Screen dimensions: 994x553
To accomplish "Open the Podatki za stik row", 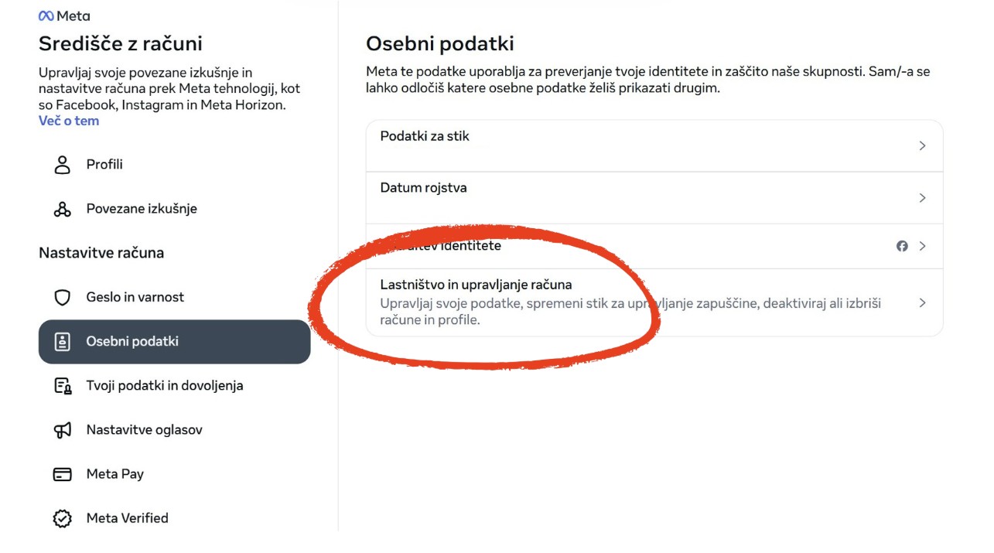I will click(x=654, y=145).
